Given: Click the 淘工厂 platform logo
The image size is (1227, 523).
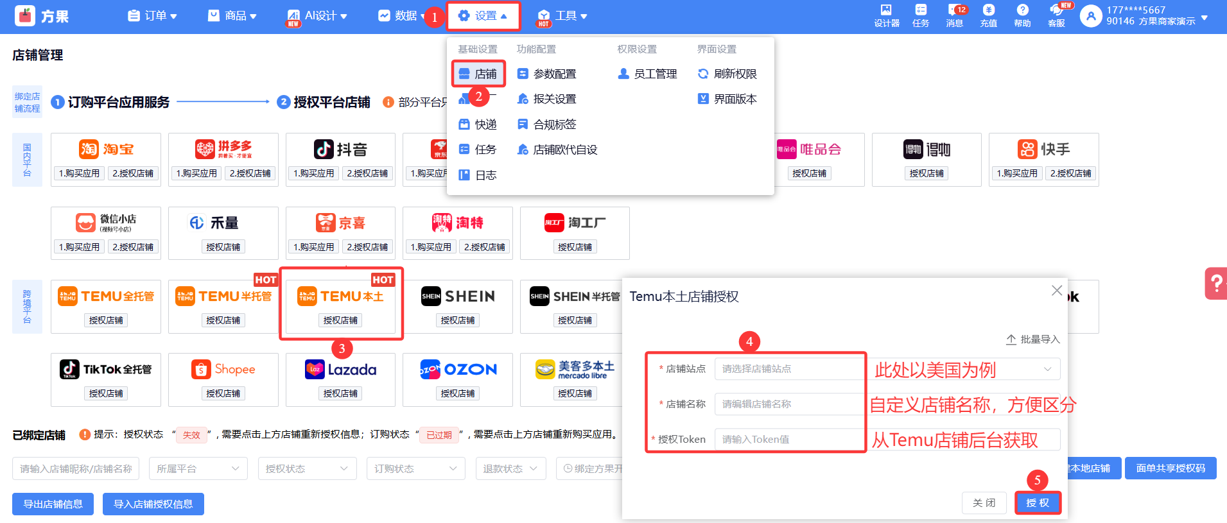Looking at the screenshot, I should (575, 223).
